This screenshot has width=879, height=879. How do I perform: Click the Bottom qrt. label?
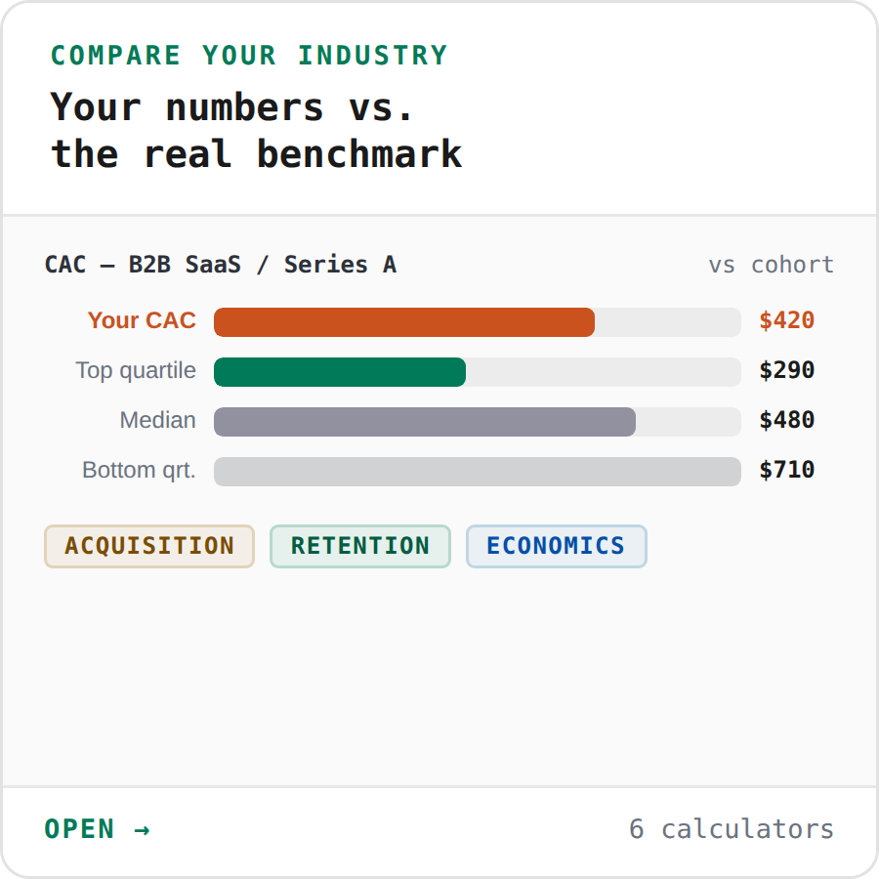139,470
